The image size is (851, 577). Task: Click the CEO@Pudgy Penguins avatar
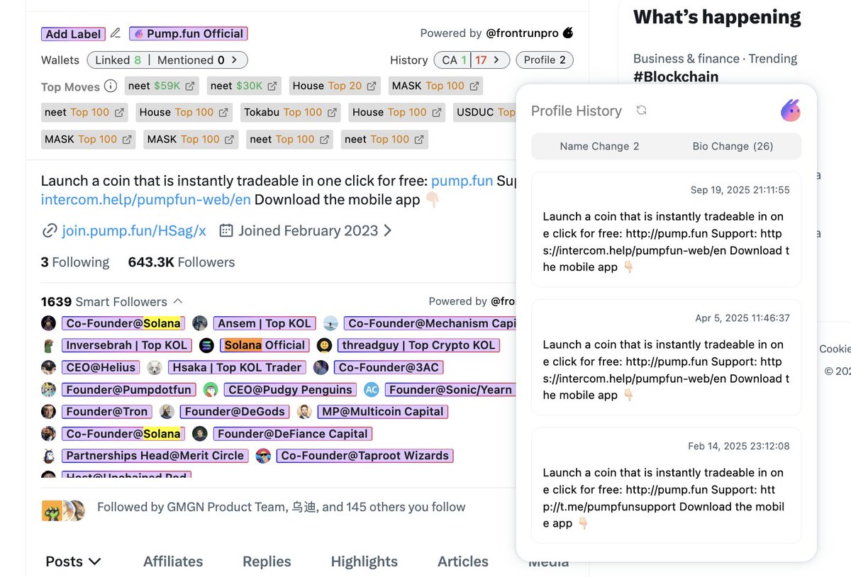[211, 389]
